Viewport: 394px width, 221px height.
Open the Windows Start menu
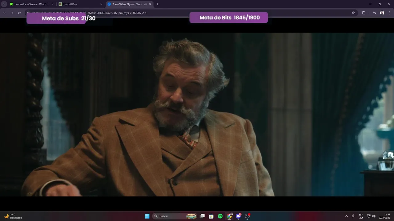click(x=147, y=216)
